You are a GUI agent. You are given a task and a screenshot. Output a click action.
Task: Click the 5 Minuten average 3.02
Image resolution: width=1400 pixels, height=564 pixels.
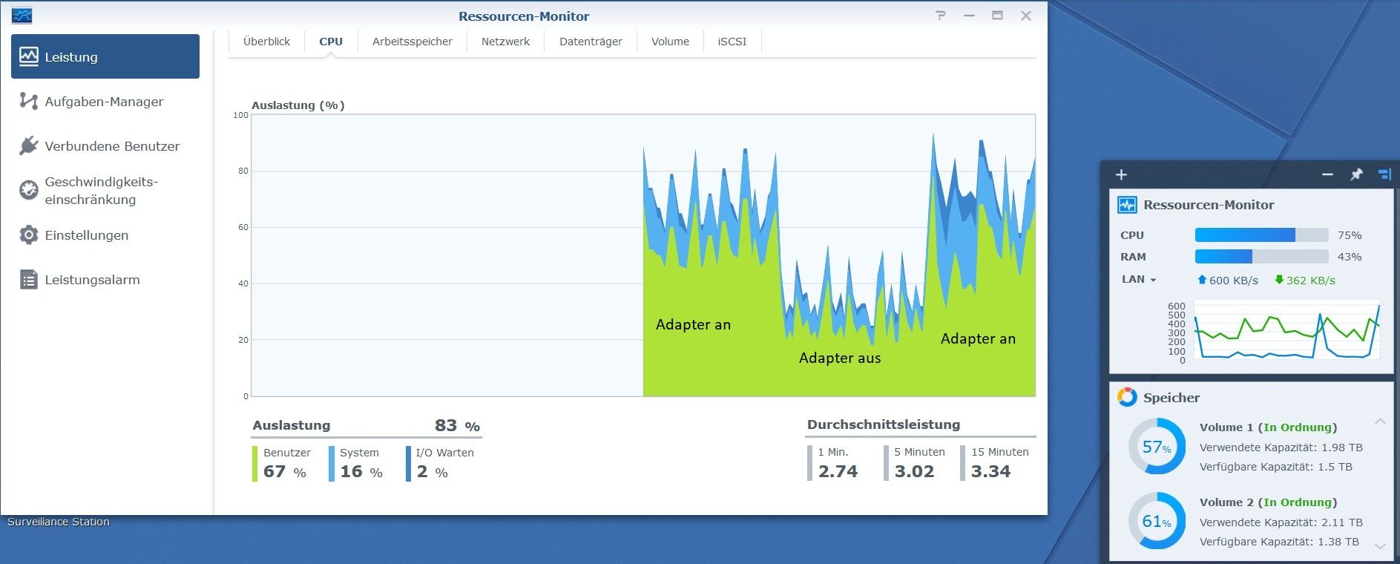pos(914,471)
